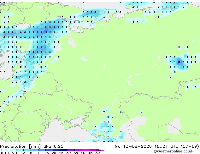The width and height of the screenshot is (200, 154).
Task: Click the 'GFS 0.25' model label
Action: pos(53,146)
